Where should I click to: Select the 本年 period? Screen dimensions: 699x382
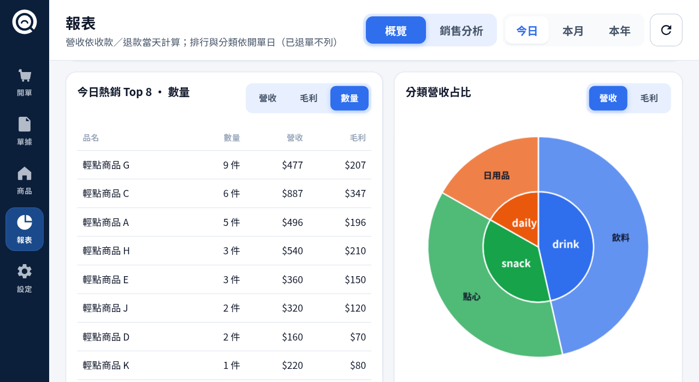click(x=620, y=30)
